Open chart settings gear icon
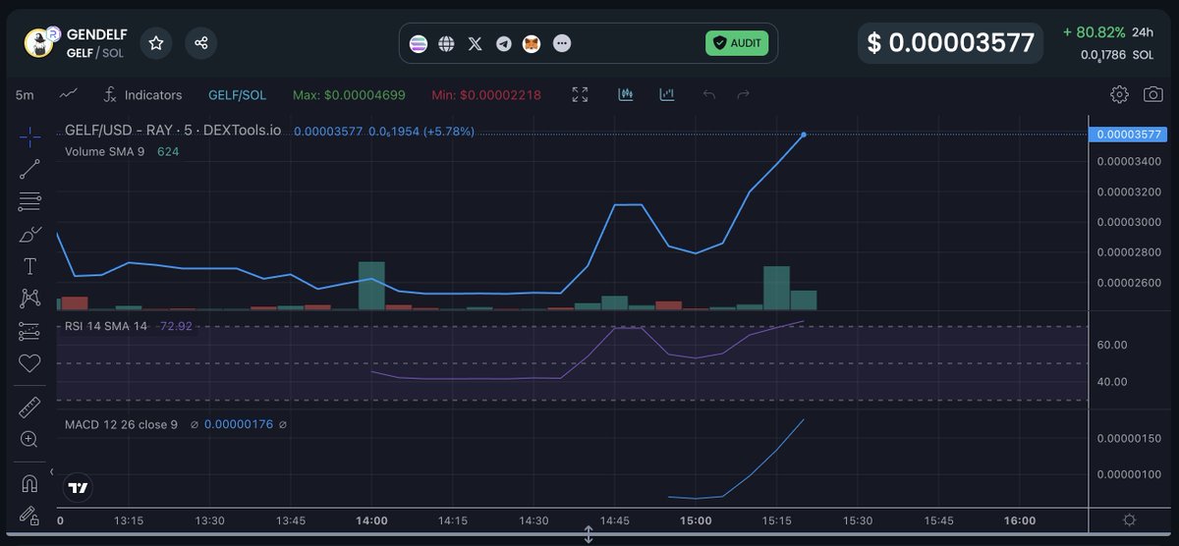The height and width of the screenshot is (546, 1179). [1119, 95]
